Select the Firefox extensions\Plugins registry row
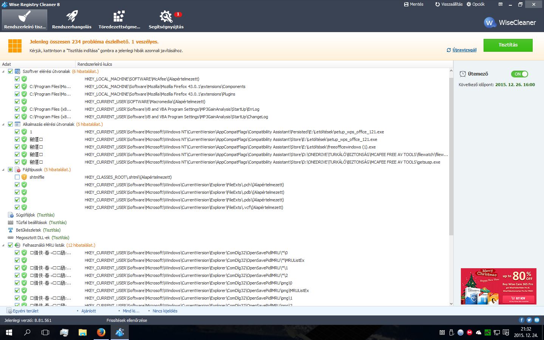 tap(224, 94)
